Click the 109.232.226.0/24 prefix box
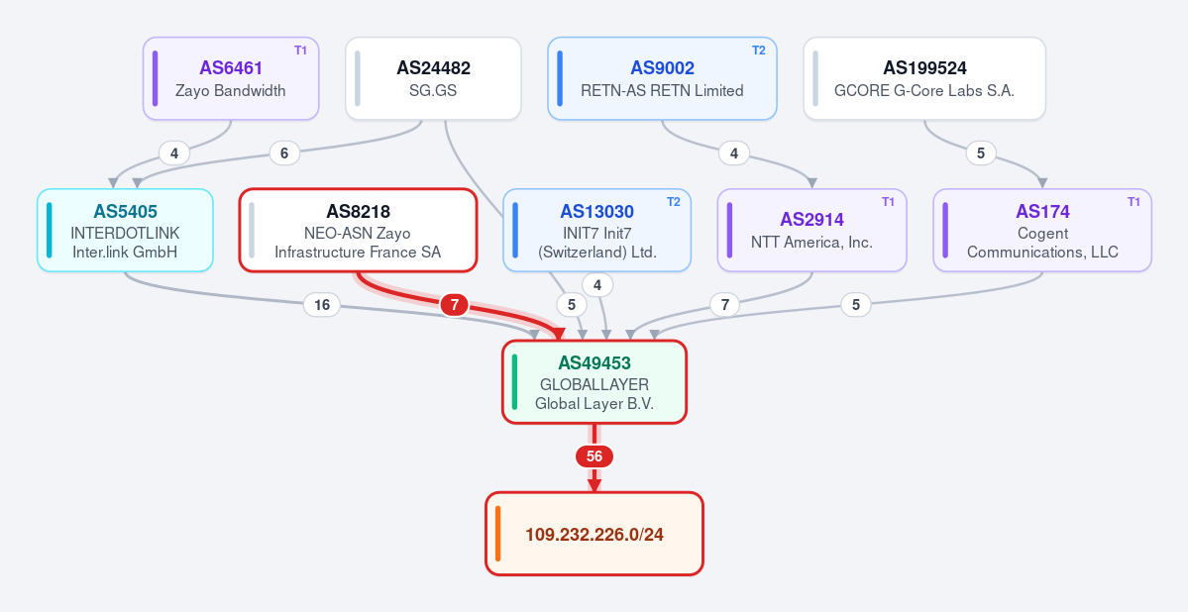1188x612 pixels. 594,534
